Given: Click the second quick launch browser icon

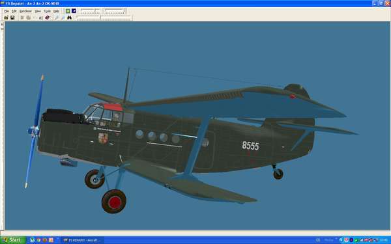Looking at the screenshot, I should click(38, 240).
